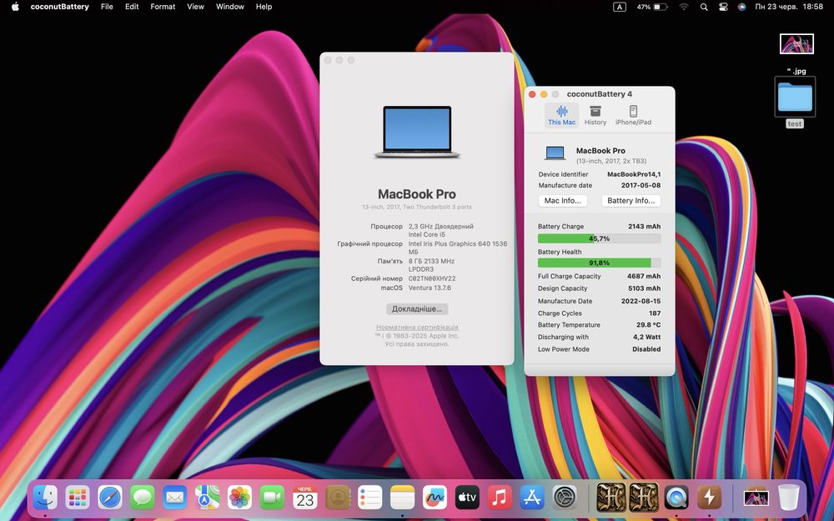Open Contacts from the Dock

click(x=338, y=498)
